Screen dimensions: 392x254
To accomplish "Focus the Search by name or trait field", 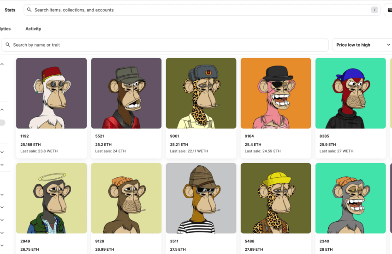I will pos(165,45).
